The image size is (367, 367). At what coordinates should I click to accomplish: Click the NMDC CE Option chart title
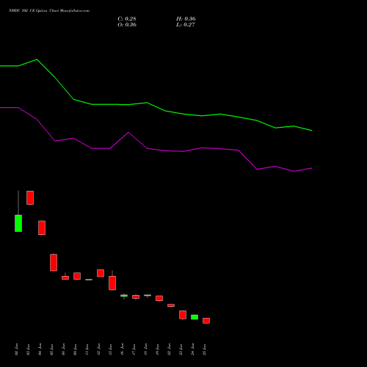(49, 11)
